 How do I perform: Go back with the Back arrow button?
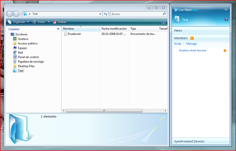[9, 14]
